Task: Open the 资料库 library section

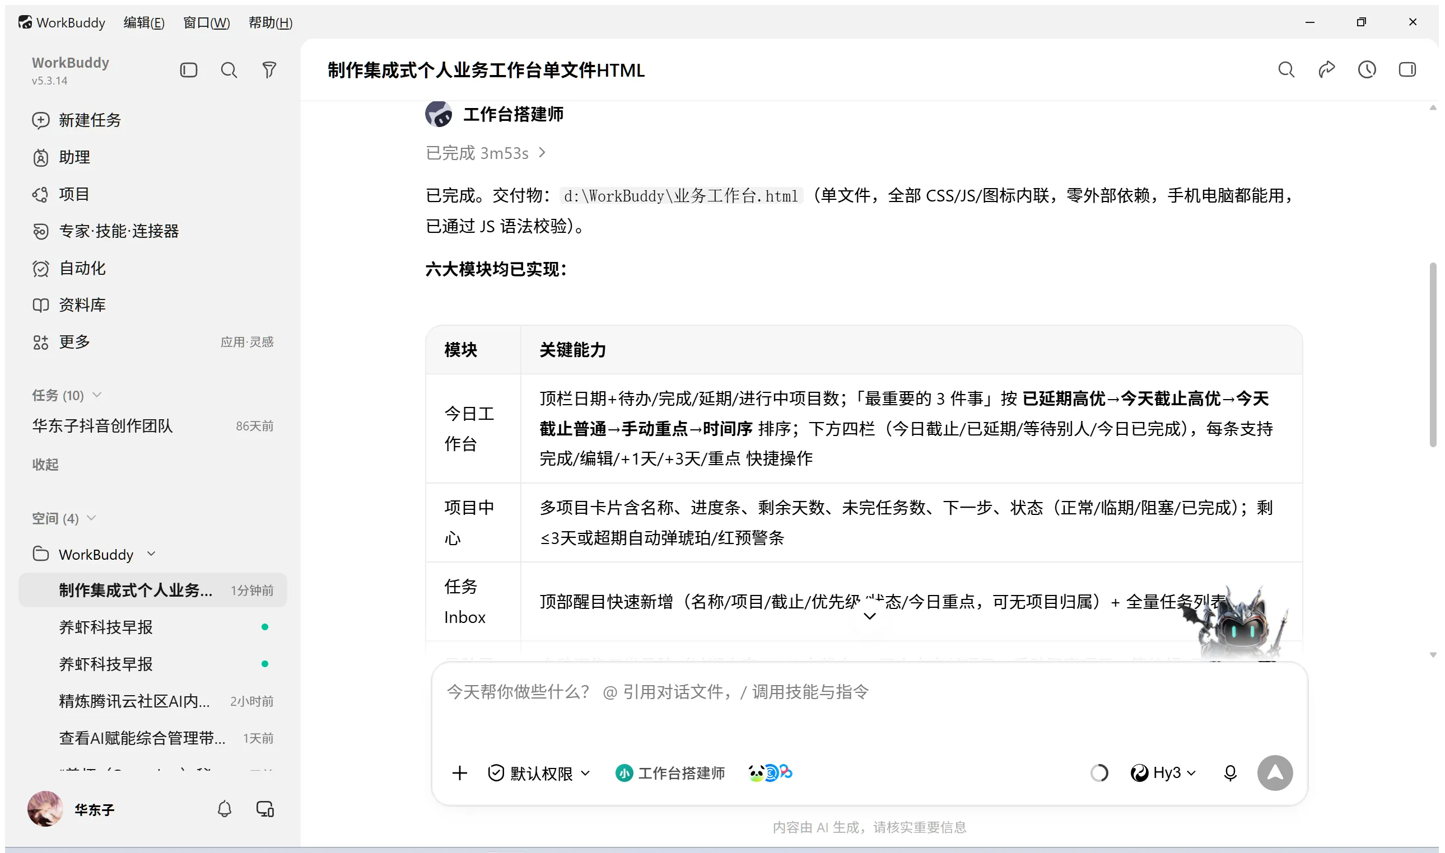Action: (152, 304)
